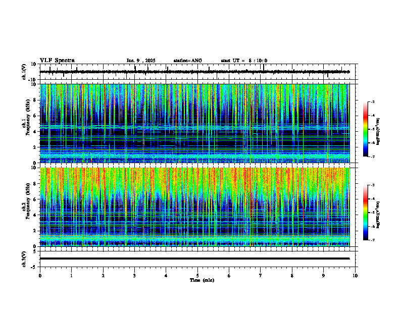Select the date text "Jan. 9 , 2025"
This screenshot has width=400, height=309.
(x=141, y=61)
